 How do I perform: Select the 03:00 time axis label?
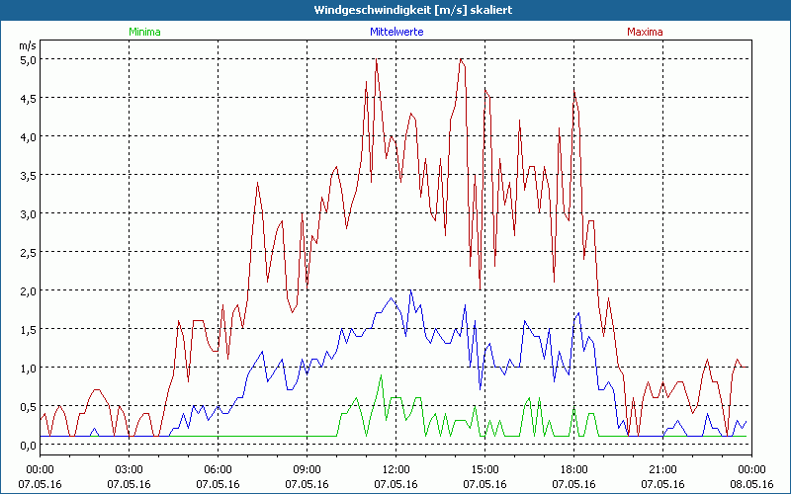(x=130, y=469)
